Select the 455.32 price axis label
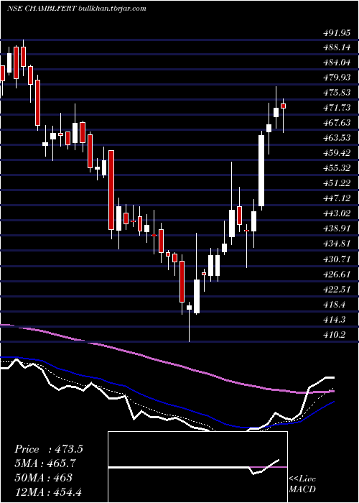The height and width of the screenshot is (503, 359). click(336, 168)
